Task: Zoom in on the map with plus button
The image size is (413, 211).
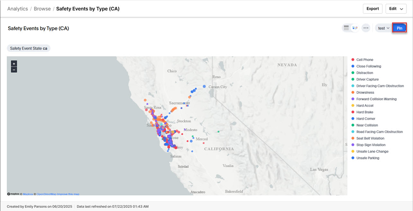Action: 14,63
